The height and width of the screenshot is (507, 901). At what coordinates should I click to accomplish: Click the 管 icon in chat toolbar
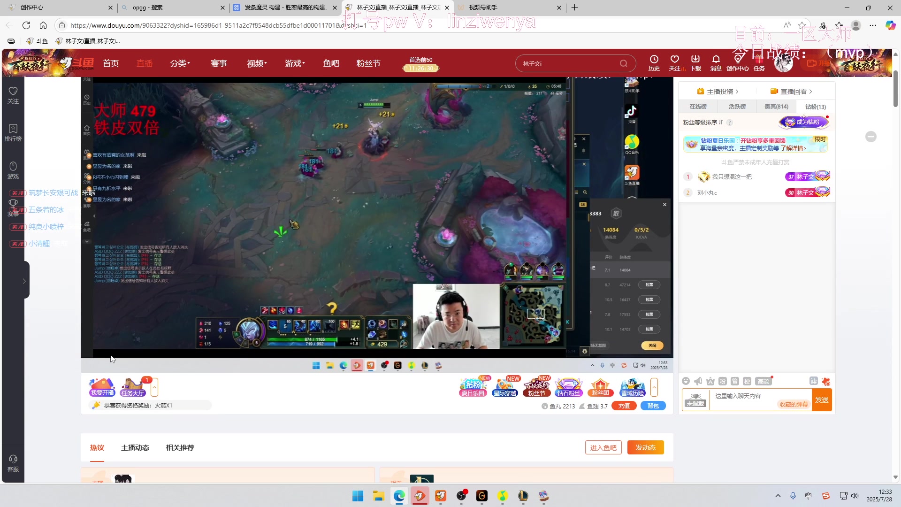(x=735, y=381)
